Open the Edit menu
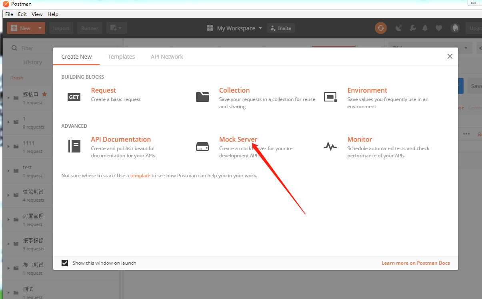Image resolution: width=482 pixels, height=299 pixels. point(22,14)
